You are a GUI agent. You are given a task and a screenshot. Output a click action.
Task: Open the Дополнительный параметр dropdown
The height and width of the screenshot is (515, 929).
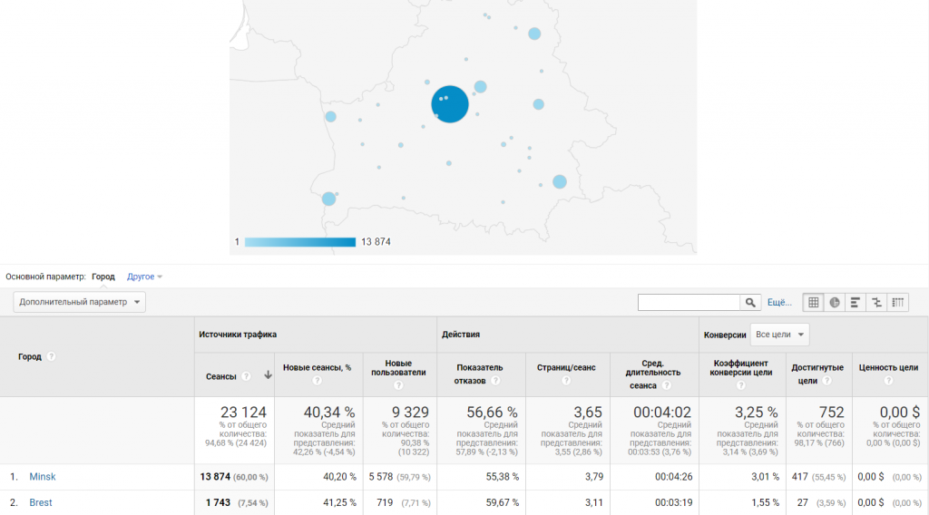(80, 302)
